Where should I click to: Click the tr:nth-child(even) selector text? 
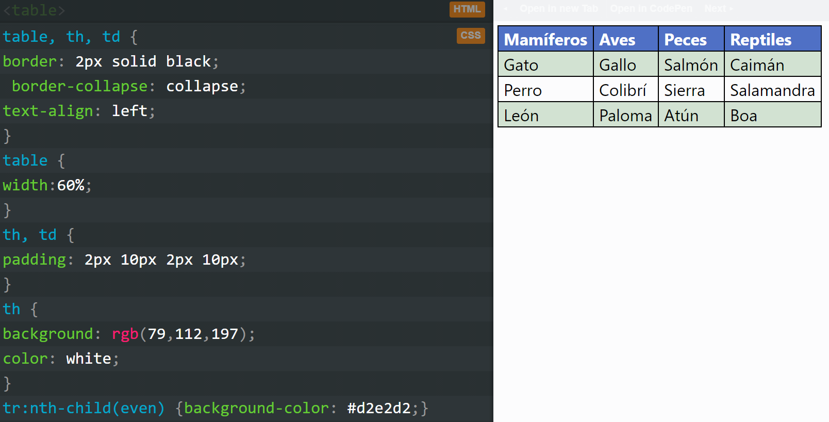pyautogui.click(x=84, y=408)
